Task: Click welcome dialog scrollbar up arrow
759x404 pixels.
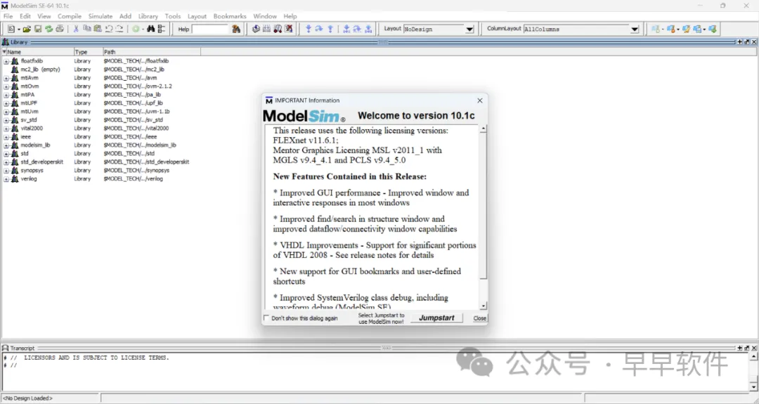Action: 483,129
